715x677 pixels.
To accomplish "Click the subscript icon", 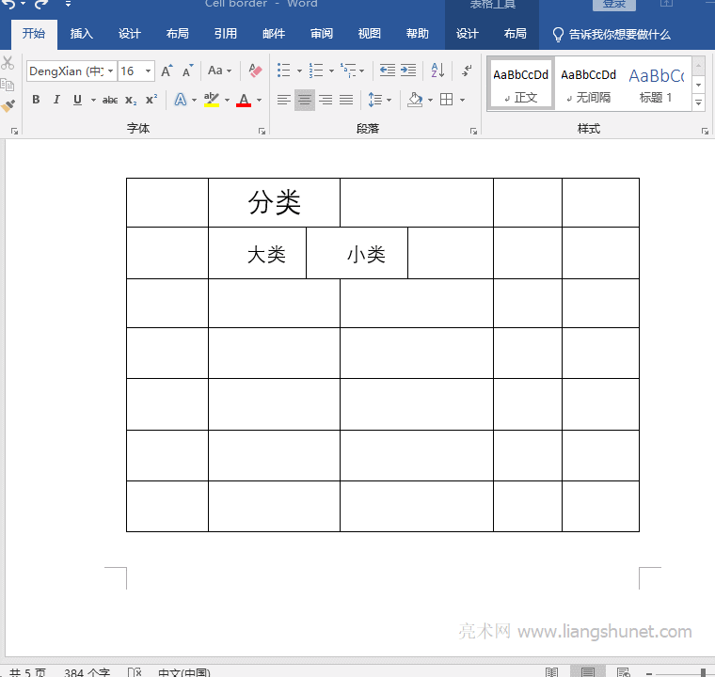I will [131, 100].
